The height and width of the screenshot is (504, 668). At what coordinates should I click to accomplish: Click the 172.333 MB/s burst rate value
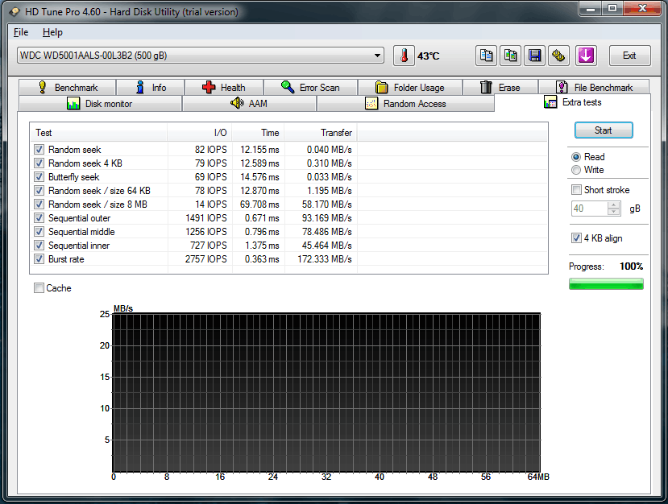[x=325, y=258]
